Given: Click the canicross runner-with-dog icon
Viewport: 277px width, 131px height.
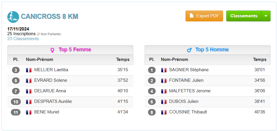Looking at the screenshot, I should click(x=13, y=17).
